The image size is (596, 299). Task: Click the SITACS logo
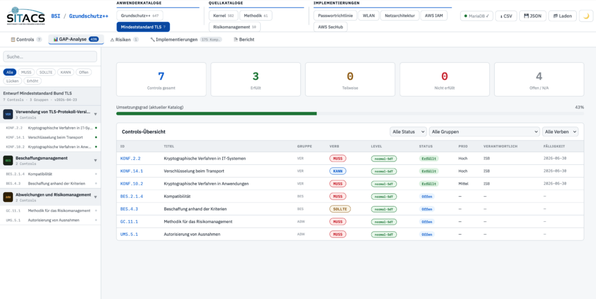pos(26,16)
